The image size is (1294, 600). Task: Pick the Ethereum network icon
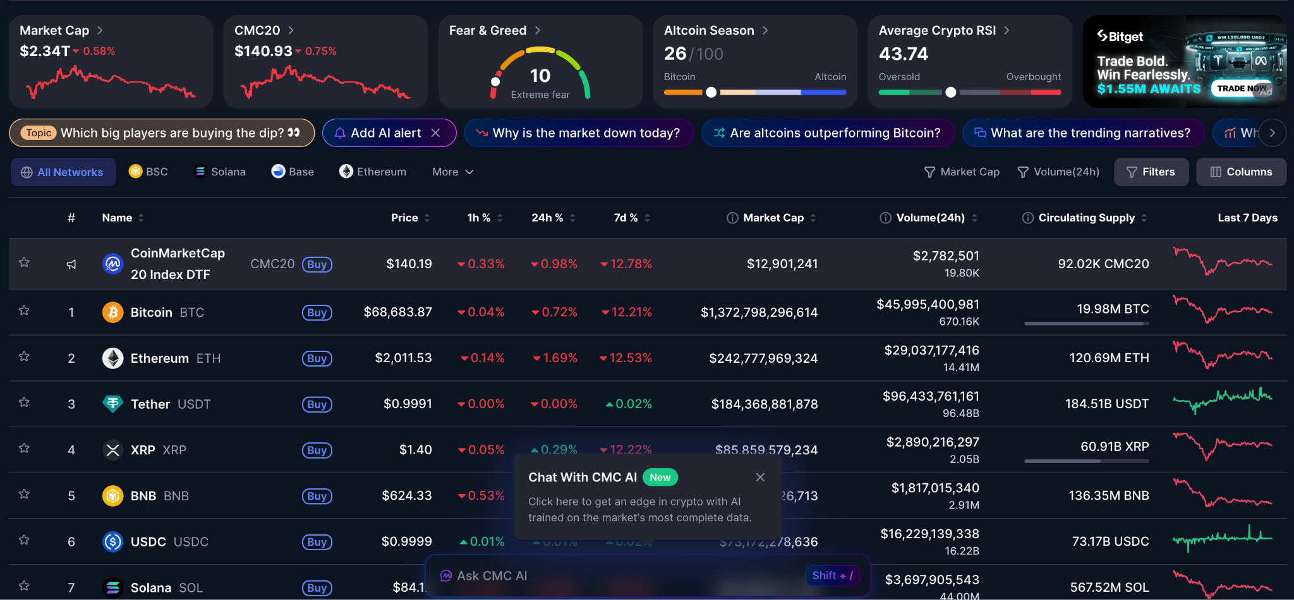coord(346,171)
